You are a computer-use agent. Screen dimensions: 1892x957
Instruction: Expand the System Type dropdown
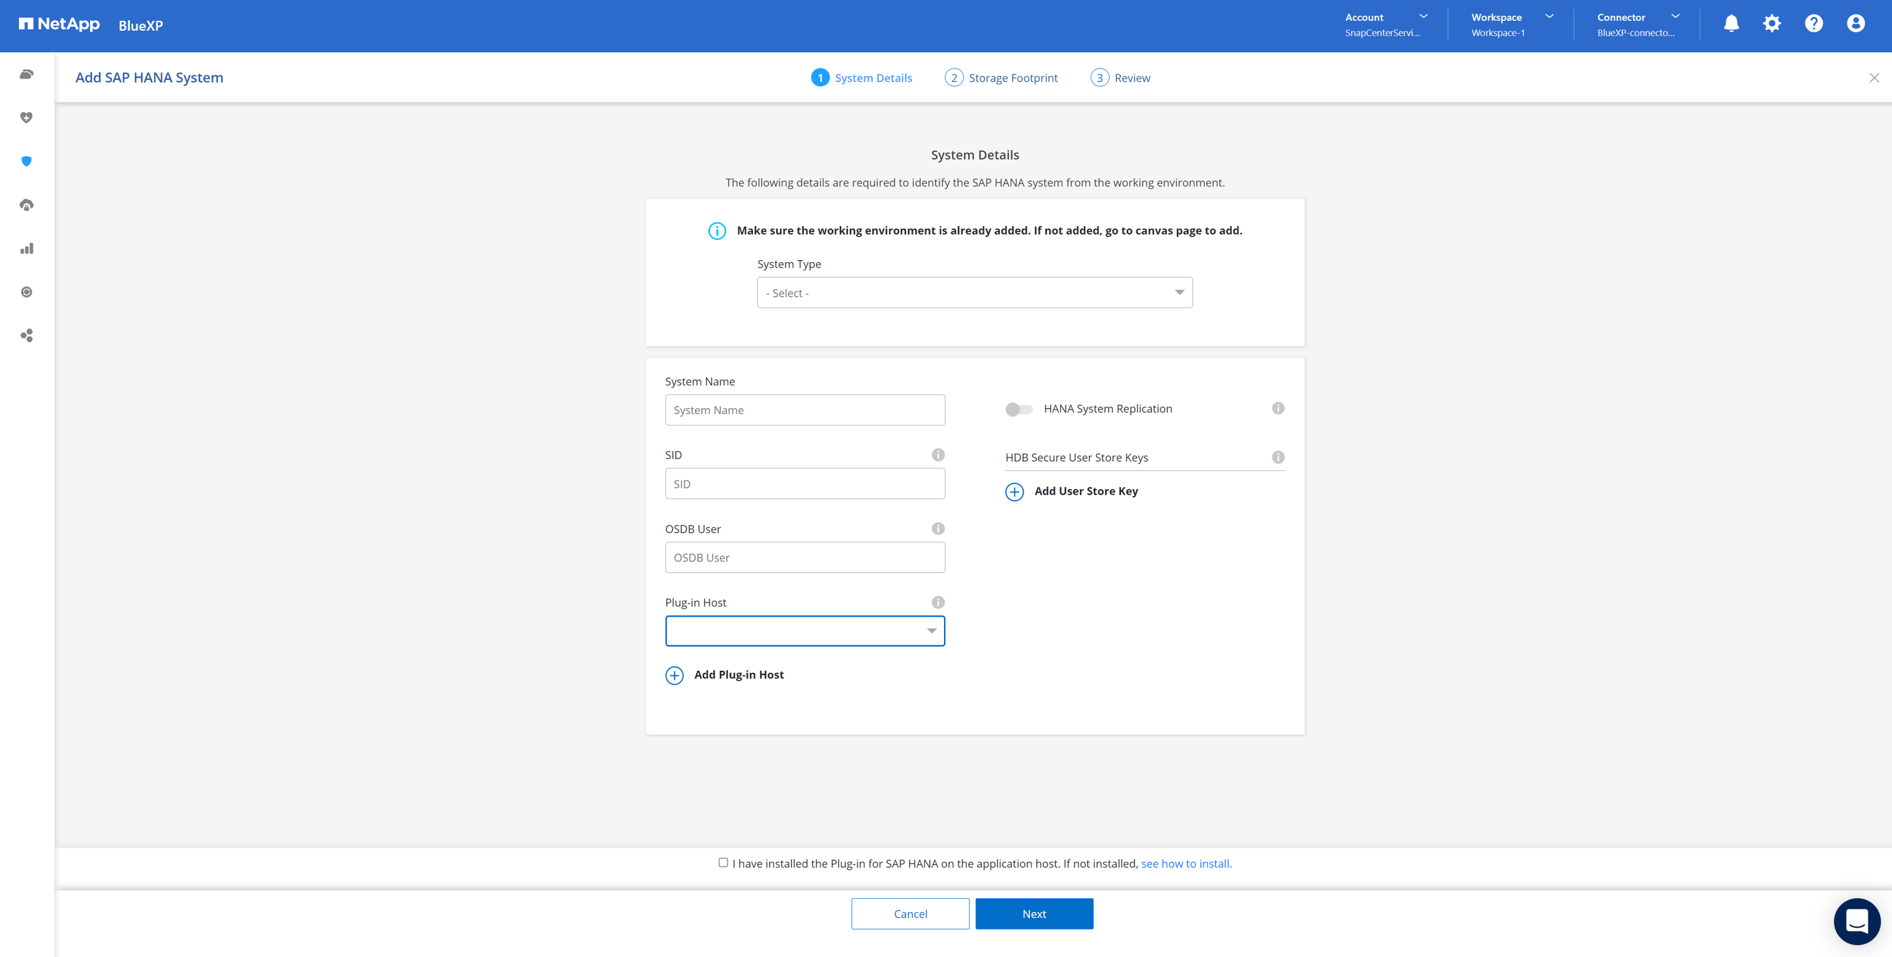tap(975, 293)
